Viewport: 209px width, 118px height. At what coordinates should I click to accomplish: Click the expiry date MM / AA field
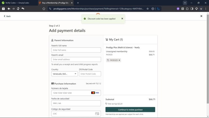pos(76,103)
